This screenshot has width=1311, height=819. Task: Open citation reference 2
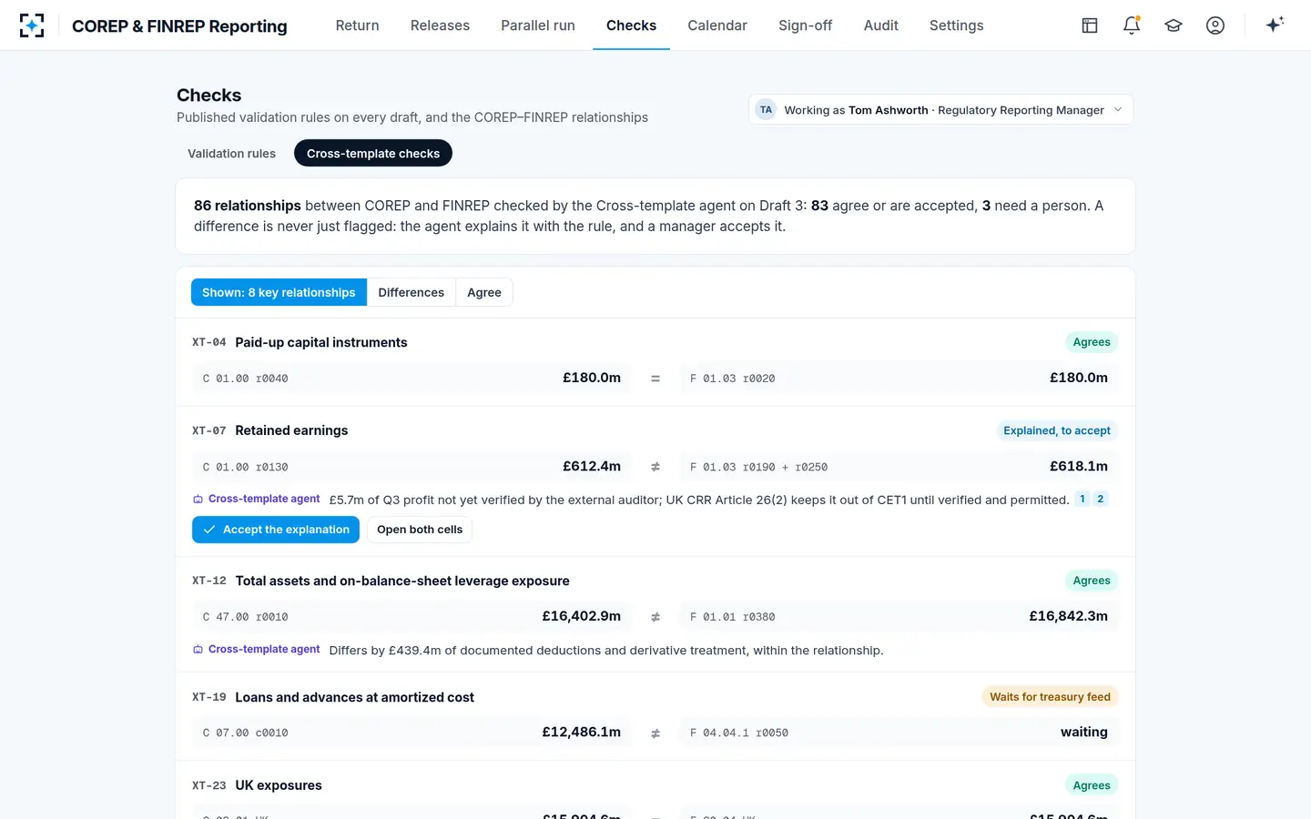(x=1100, y=499)
